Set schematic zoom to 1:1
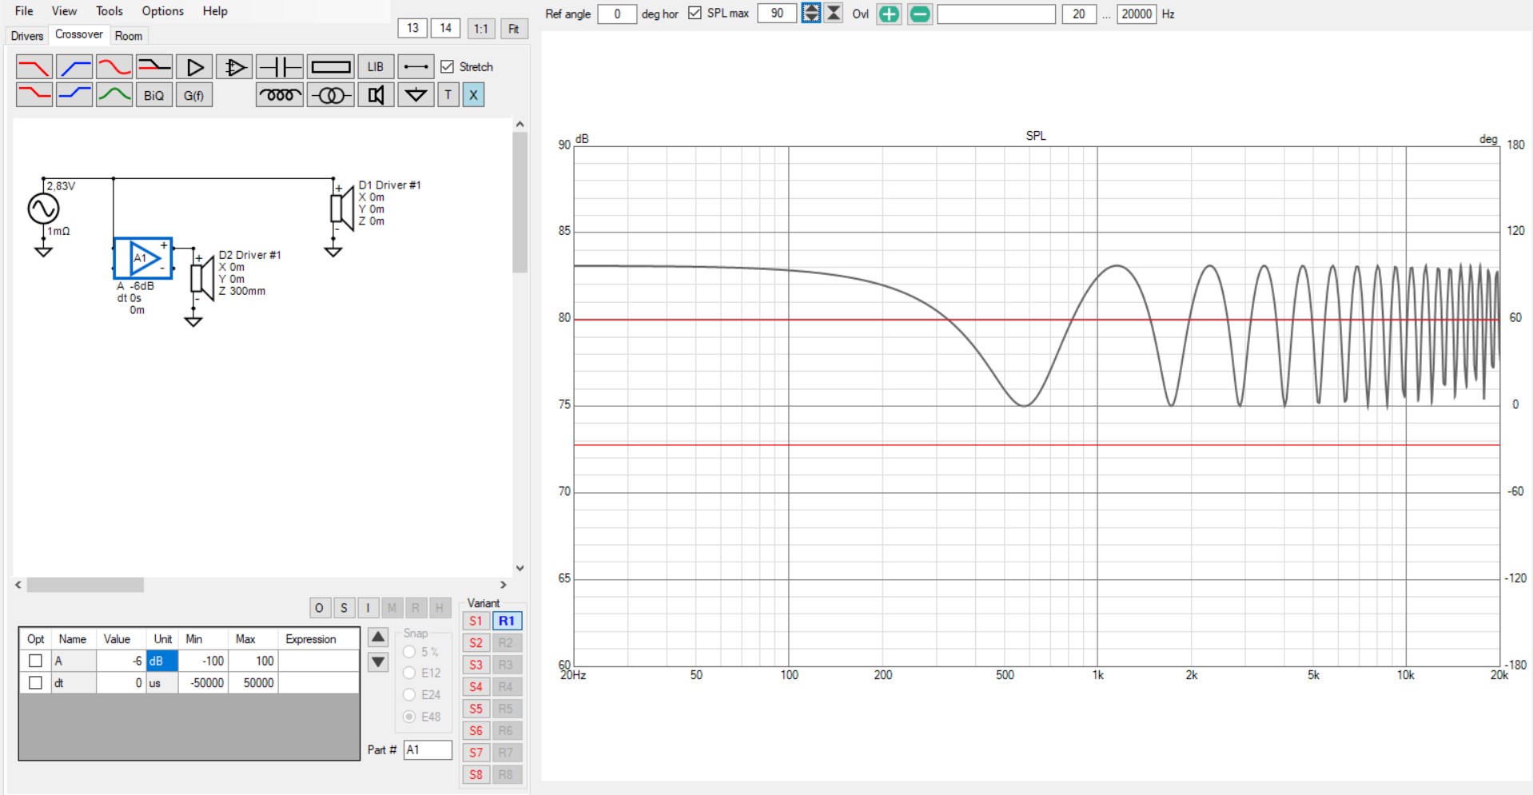This screenshot has width=1533, height=795. pyautogui.click(x=480, y=29)
